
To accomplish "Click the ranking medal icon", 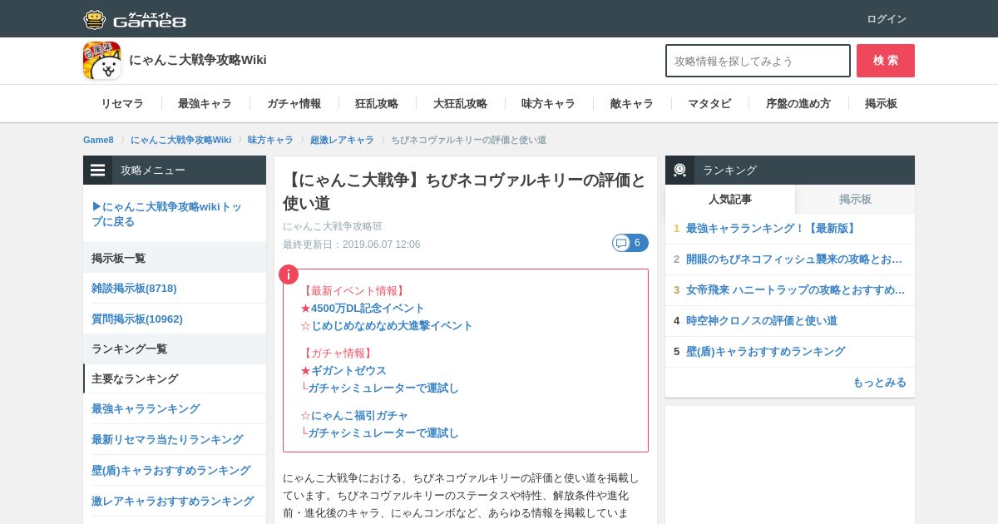I will coord(679,170).
